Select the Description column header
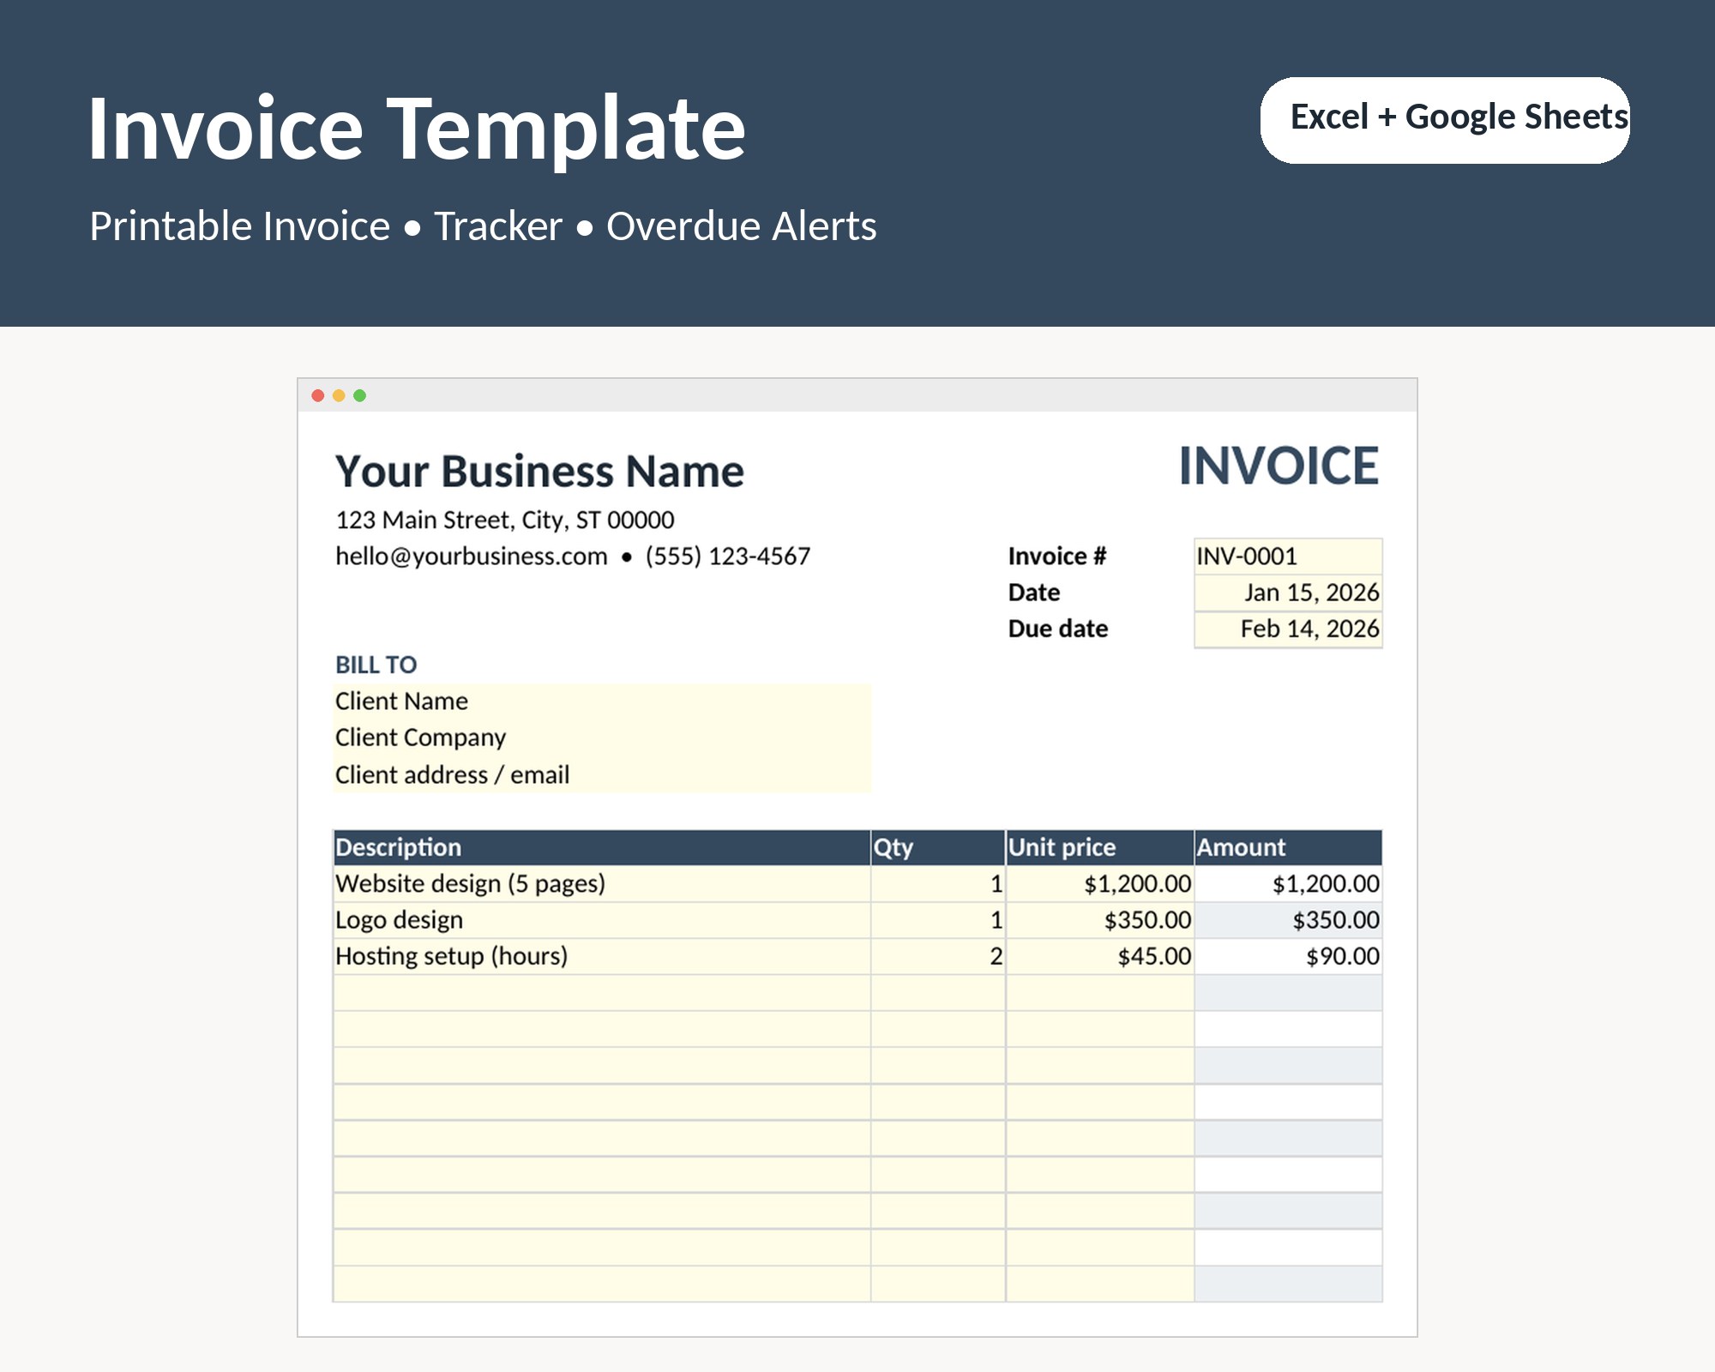Viewport: 1715px width, 1372px height. tap(602, 847)
